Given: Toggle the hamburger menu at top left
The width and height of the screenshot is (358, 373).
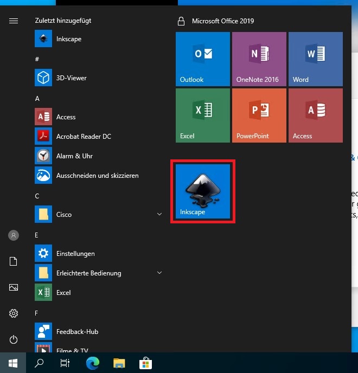Looking at the screenshot, I should pos(14,21).
